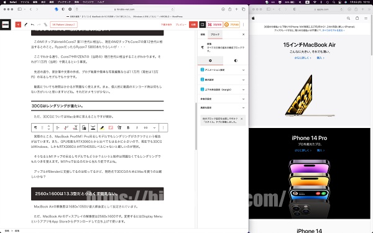Open the Yoast readability score 33/100 badge
Image resolution: width=373 pixels, height=233 pixels.
click(214, 24)
